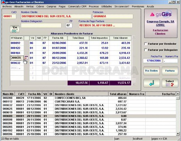Viewport: 181px width, 141px height.
Task: Enable Facturar por Delegacion checkbox
Action: pyautogui.click(x=146, y=50)
